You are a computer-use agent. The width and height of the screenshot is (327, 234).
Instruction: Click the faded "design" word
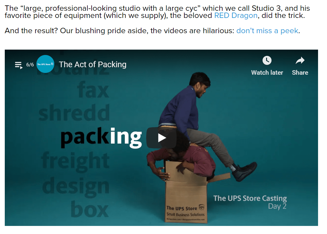point(76,186)
